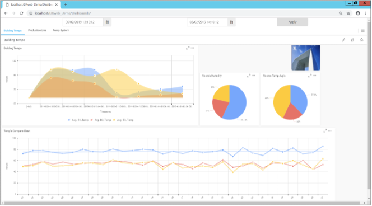Viewport: 372px width, 206px height.
Task: Select the building photo thumbnail
Action: click(305, 58)
